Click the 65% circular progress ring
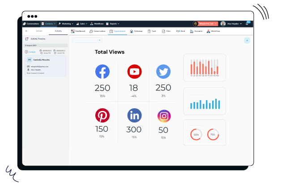Viewport: 282px width, 186px height. [196, 135]
